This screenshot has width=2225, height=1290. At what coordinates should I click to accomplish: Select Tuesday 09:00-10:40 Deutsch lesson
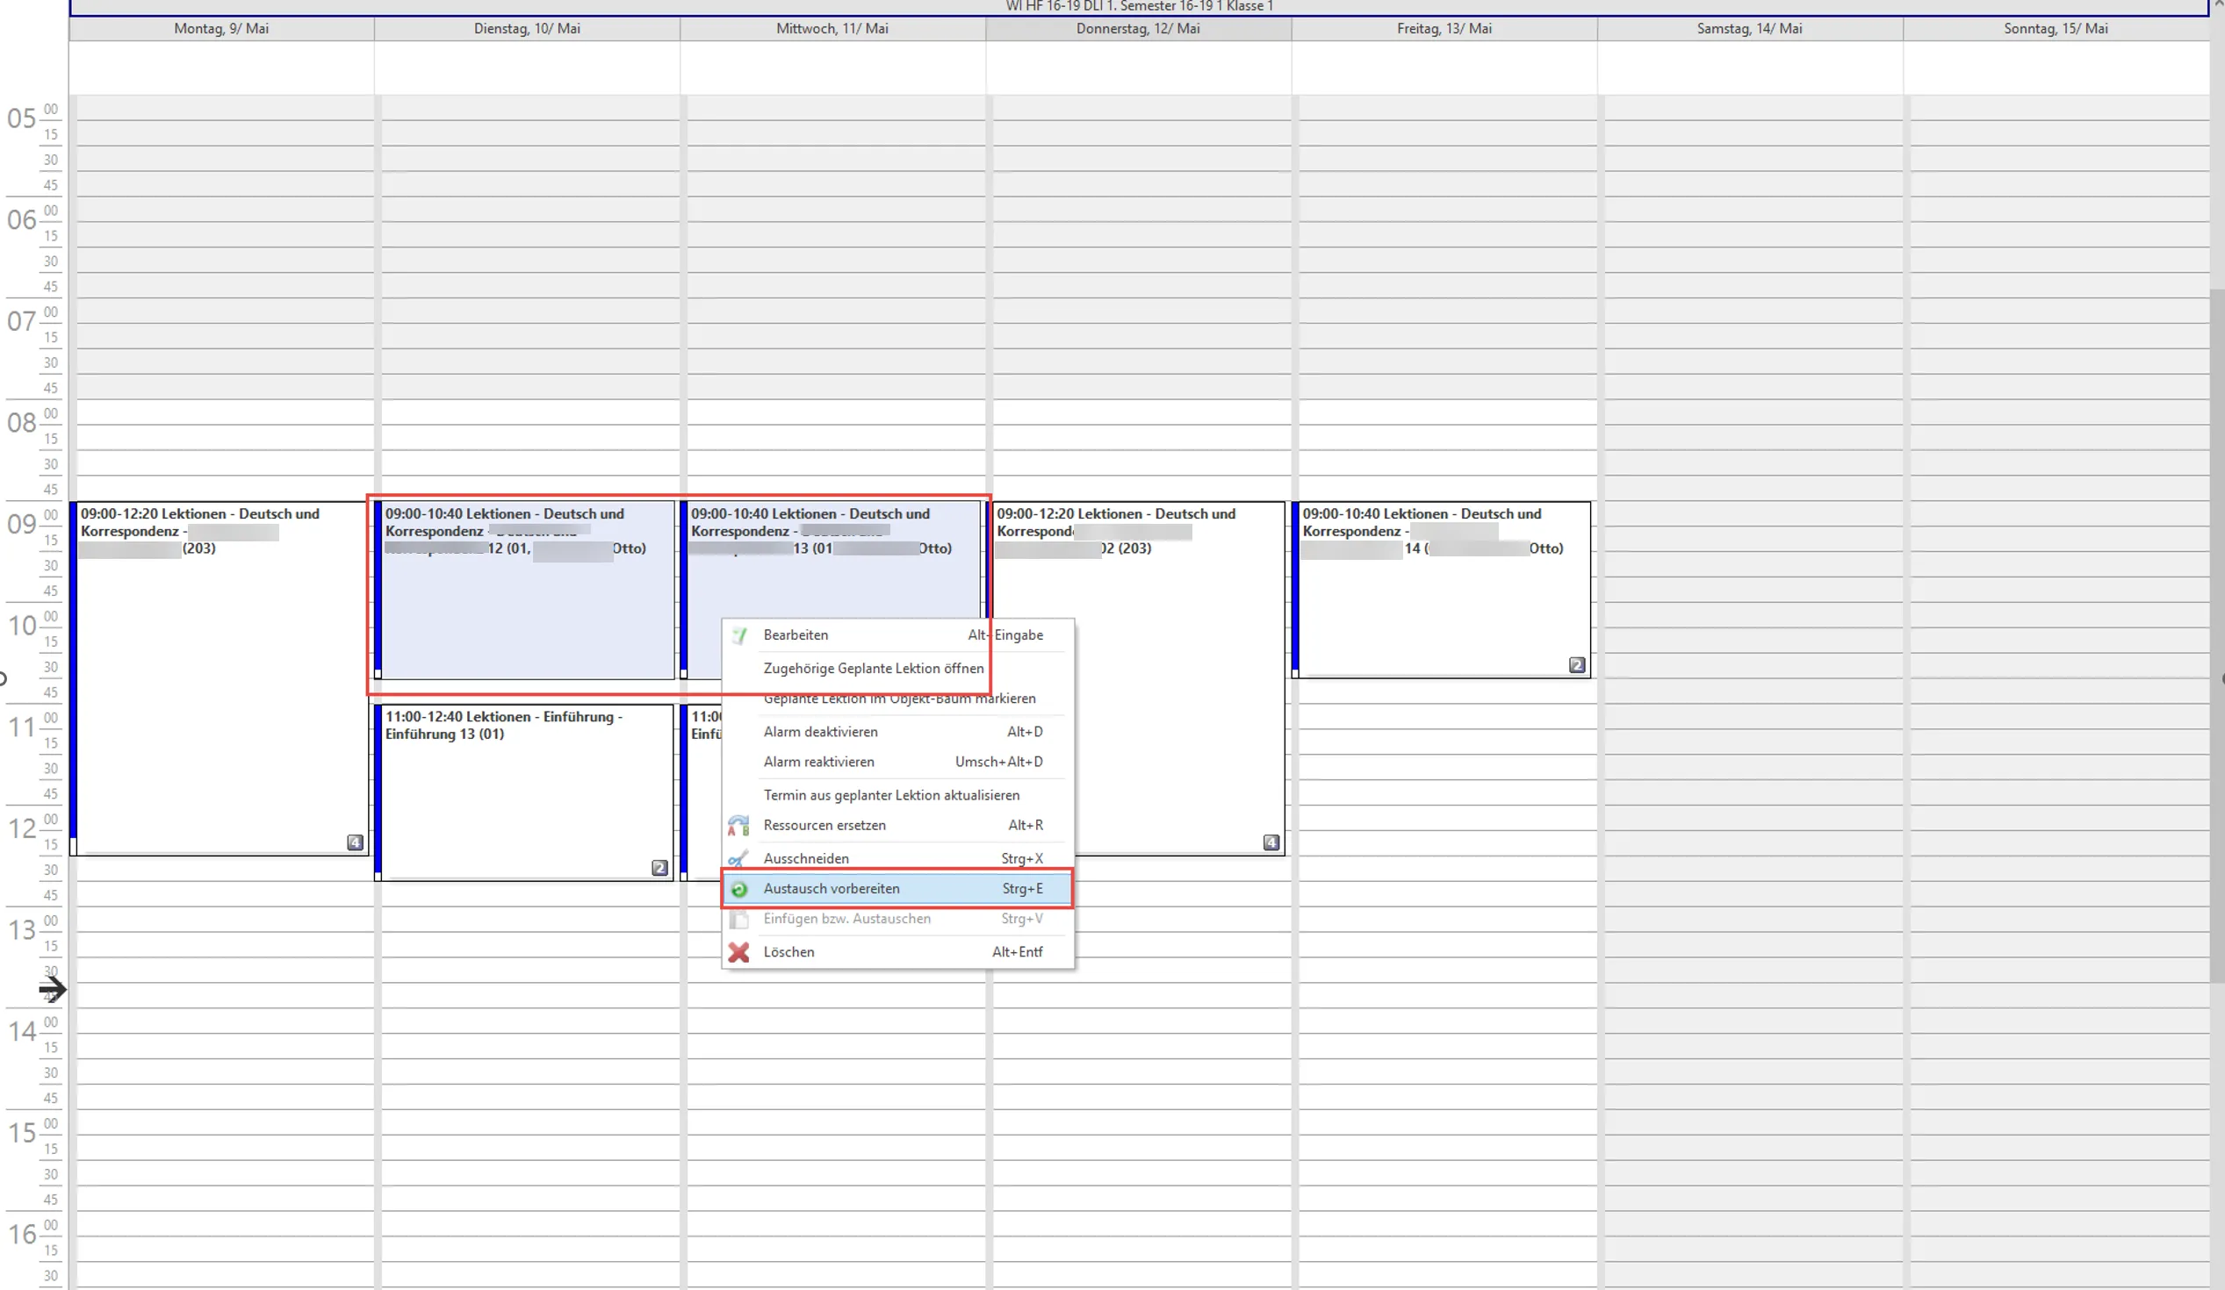coord(524,591)
